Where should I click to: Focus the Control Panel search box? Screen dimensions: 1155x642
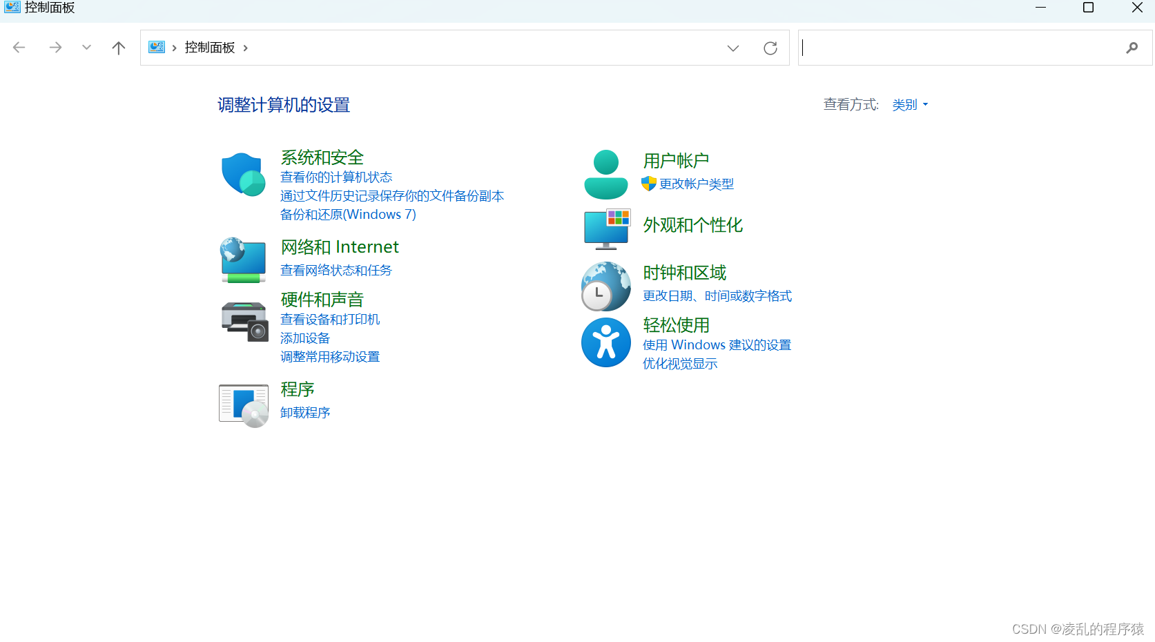click(x=975, y=48)
